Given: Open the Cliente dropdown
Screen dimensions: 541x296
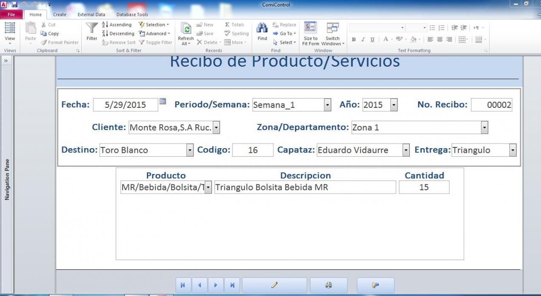Looking at the screenshot, I should click(x=216, y=127).
